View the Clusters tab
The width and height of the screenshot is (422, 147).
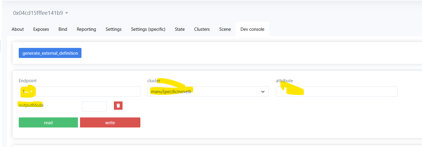click(202, 29)
